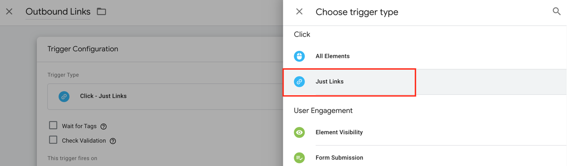This screenshot has height=166, width=567.
Task: Click the Form Submission icon
Action: click(299, 158)
